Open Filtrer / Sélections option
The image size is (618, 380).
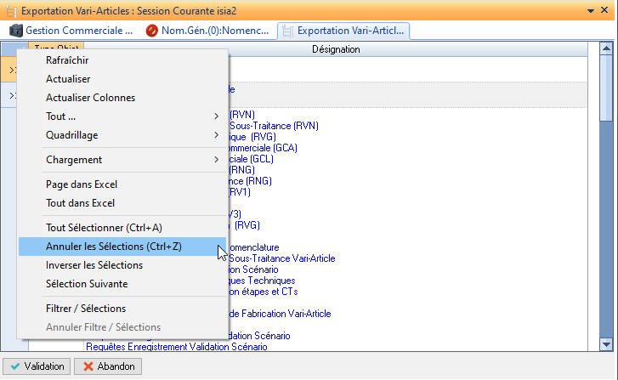86,309
